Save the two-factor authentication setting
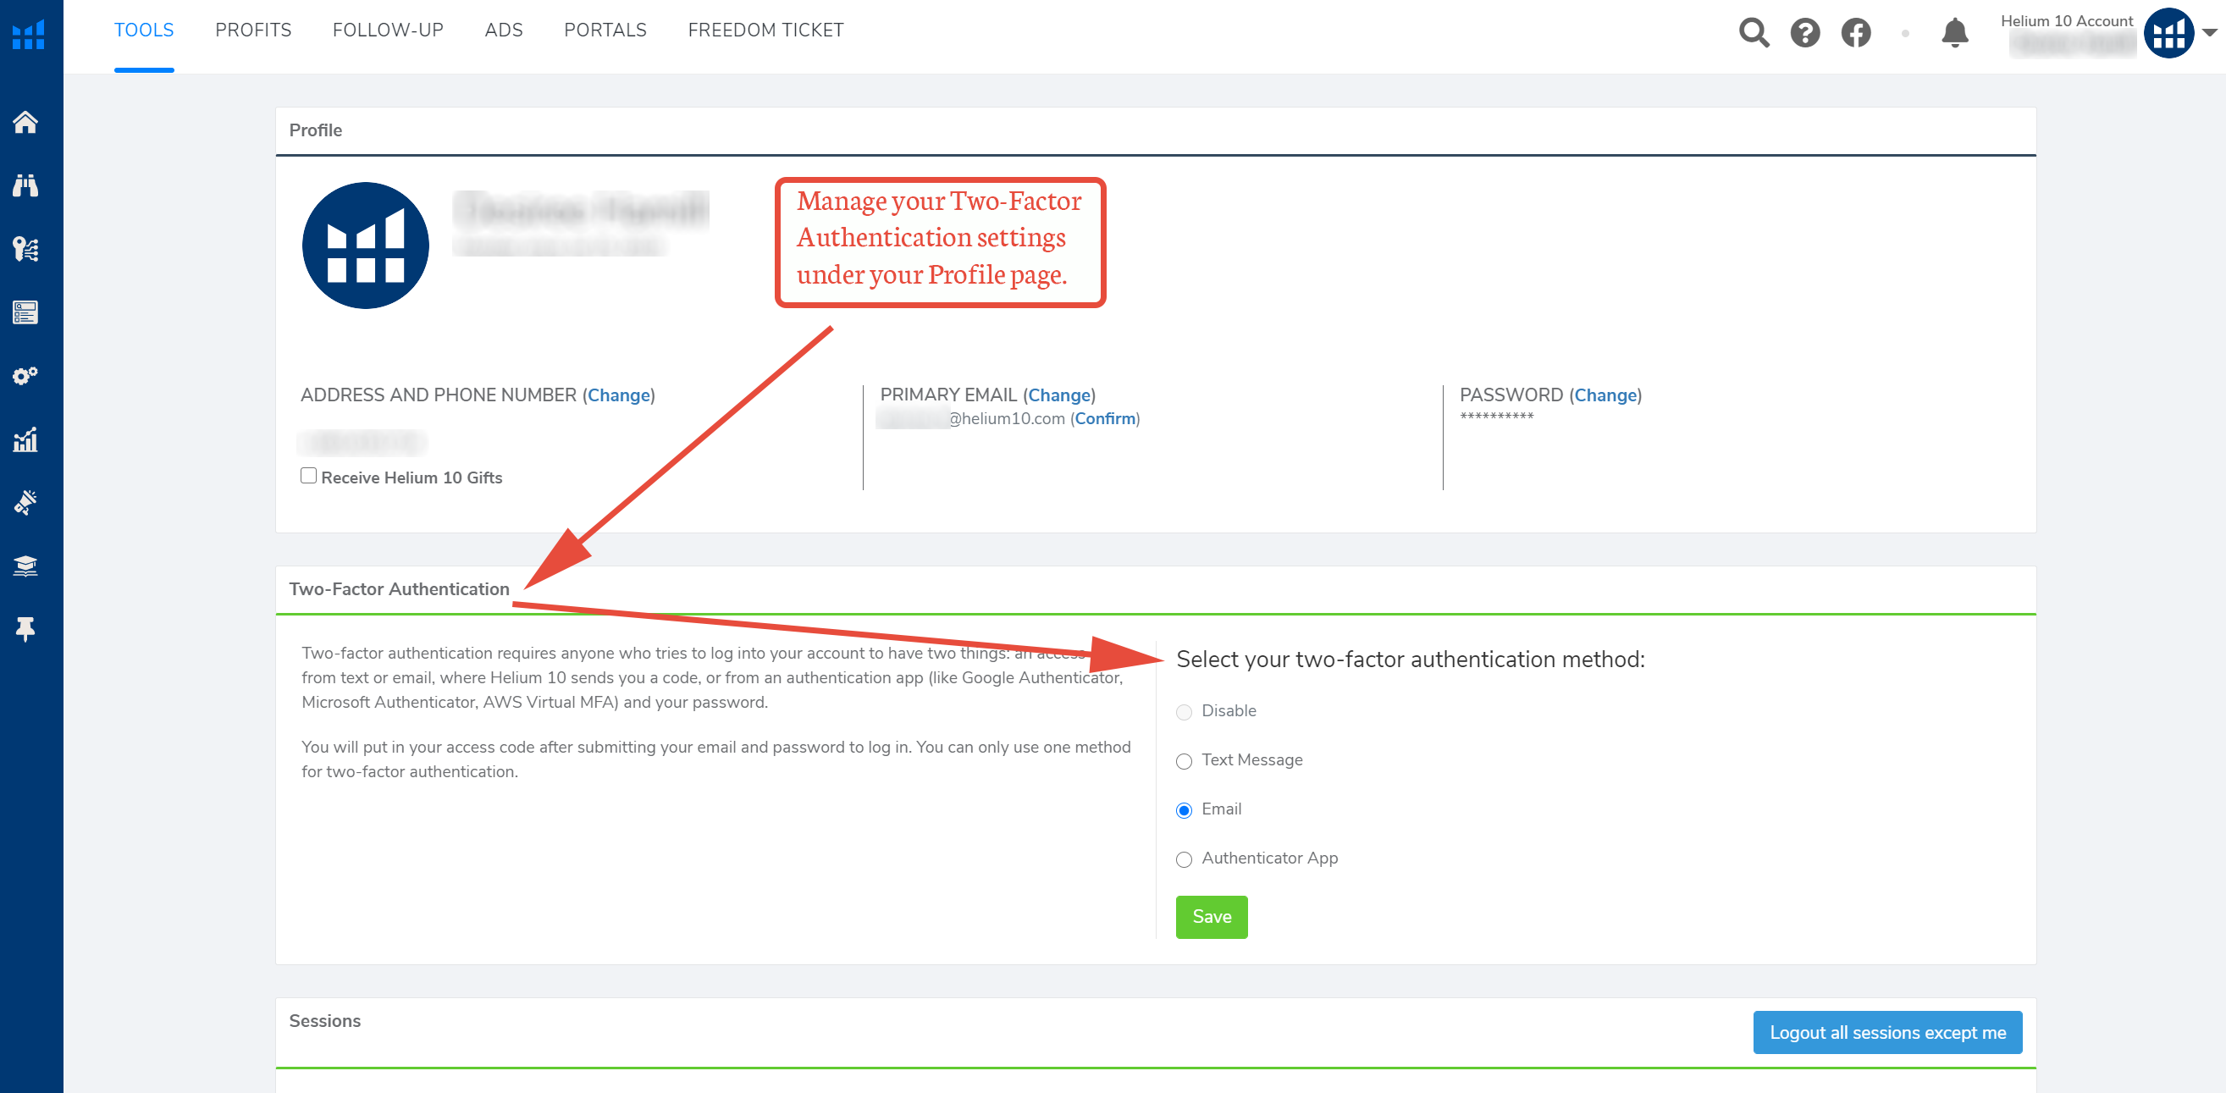The image size is (2226, 1093). (x=1211, y=917)
